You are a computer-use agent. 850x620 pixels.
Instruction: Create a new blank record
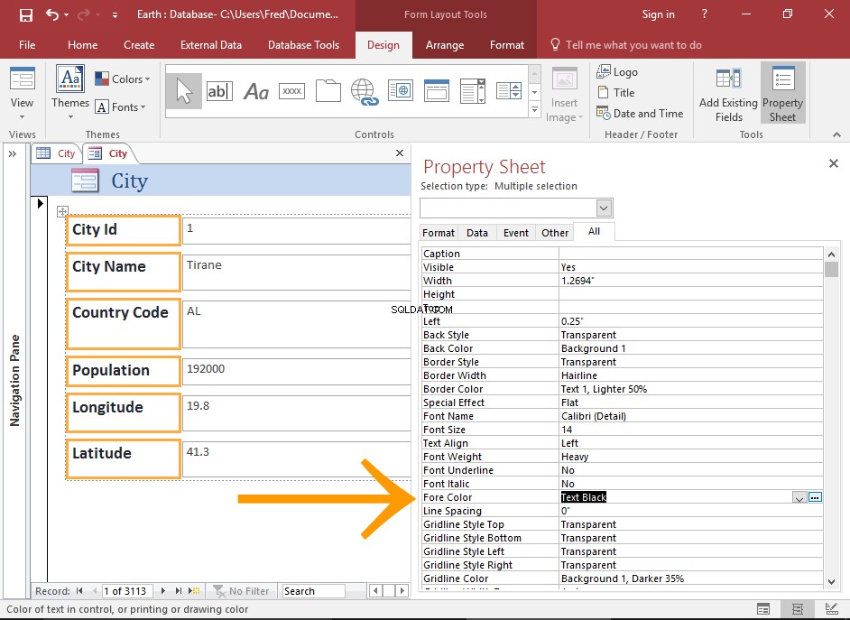(x=193, y=591)
